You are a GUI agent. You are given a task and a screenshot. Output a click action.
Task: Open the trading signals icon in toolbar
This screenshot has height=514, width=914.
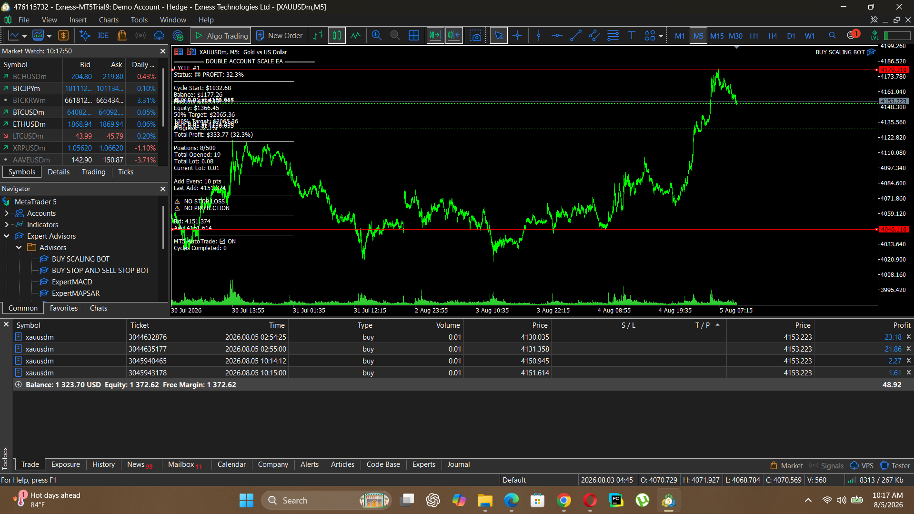click(141, 36)
